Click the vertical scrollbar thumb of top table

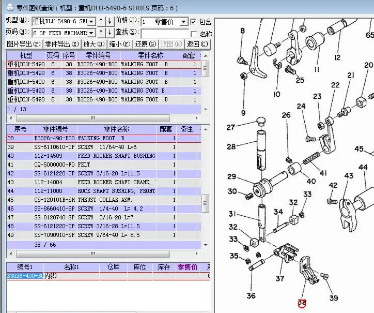tap(205, 68)
